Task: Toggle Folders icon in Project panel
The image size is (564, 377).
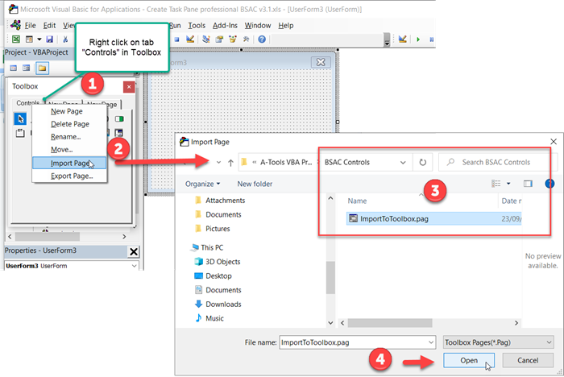Action: coord(43,68)
